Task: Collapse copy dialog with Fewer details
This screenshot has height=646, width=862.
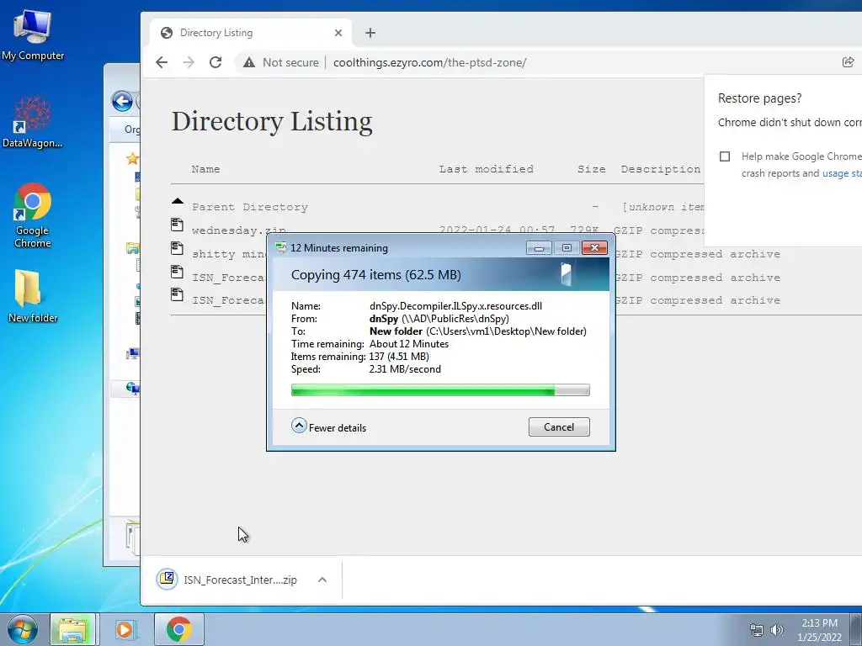Action: point(329,426)
